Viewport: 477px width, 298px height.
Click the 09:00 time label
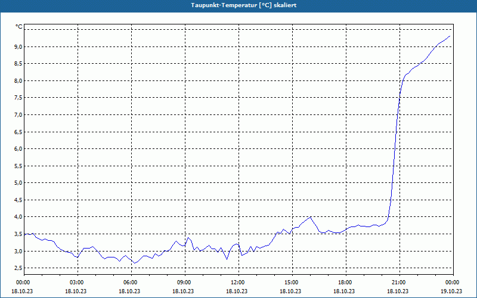click(x=185, y=283)
